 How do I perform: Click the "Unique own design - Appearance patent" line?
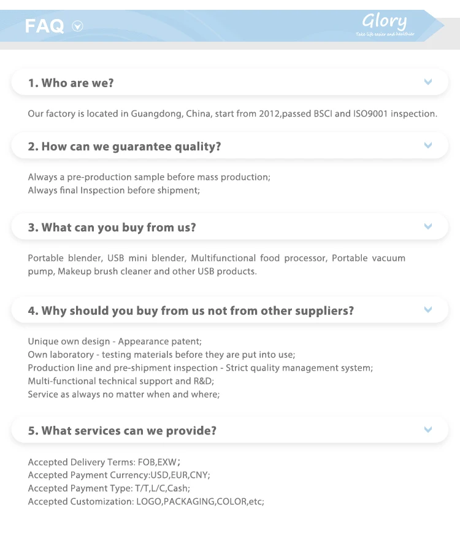[x=115, y=341]
